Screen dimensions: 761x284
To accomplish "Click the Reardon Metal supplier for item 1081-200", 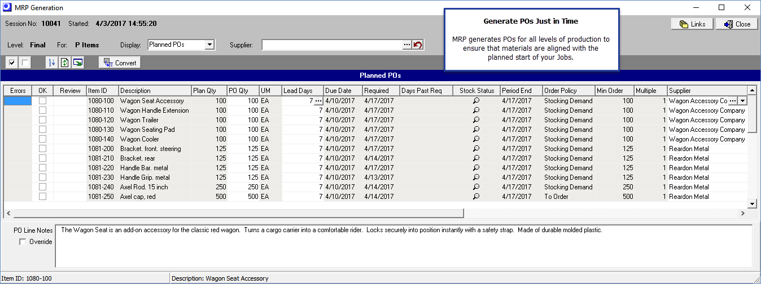I will point(707,149).
